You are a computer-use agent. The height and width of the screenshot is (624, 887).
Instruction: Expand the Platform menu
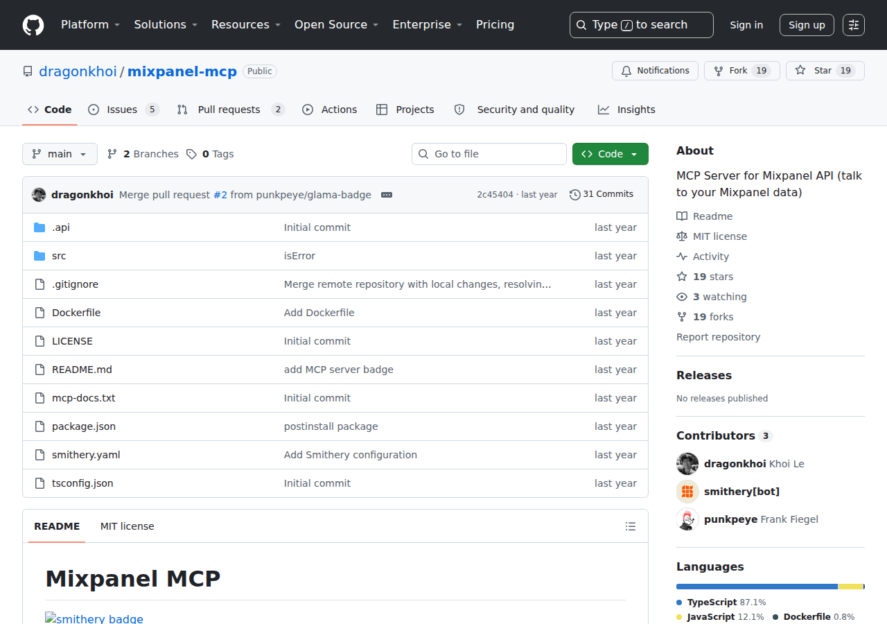(x=91, y=25)
